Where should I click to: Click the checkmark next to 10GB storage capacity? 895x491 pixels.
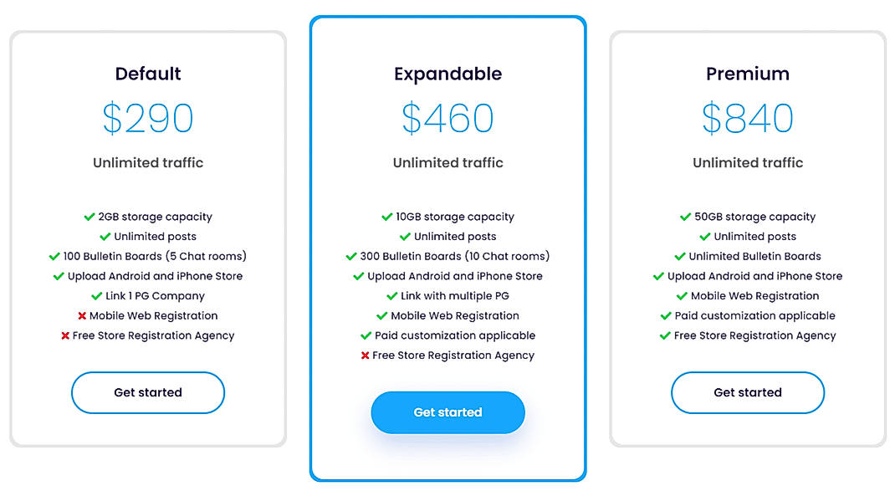pyautogui.click(x=386, y=216)
